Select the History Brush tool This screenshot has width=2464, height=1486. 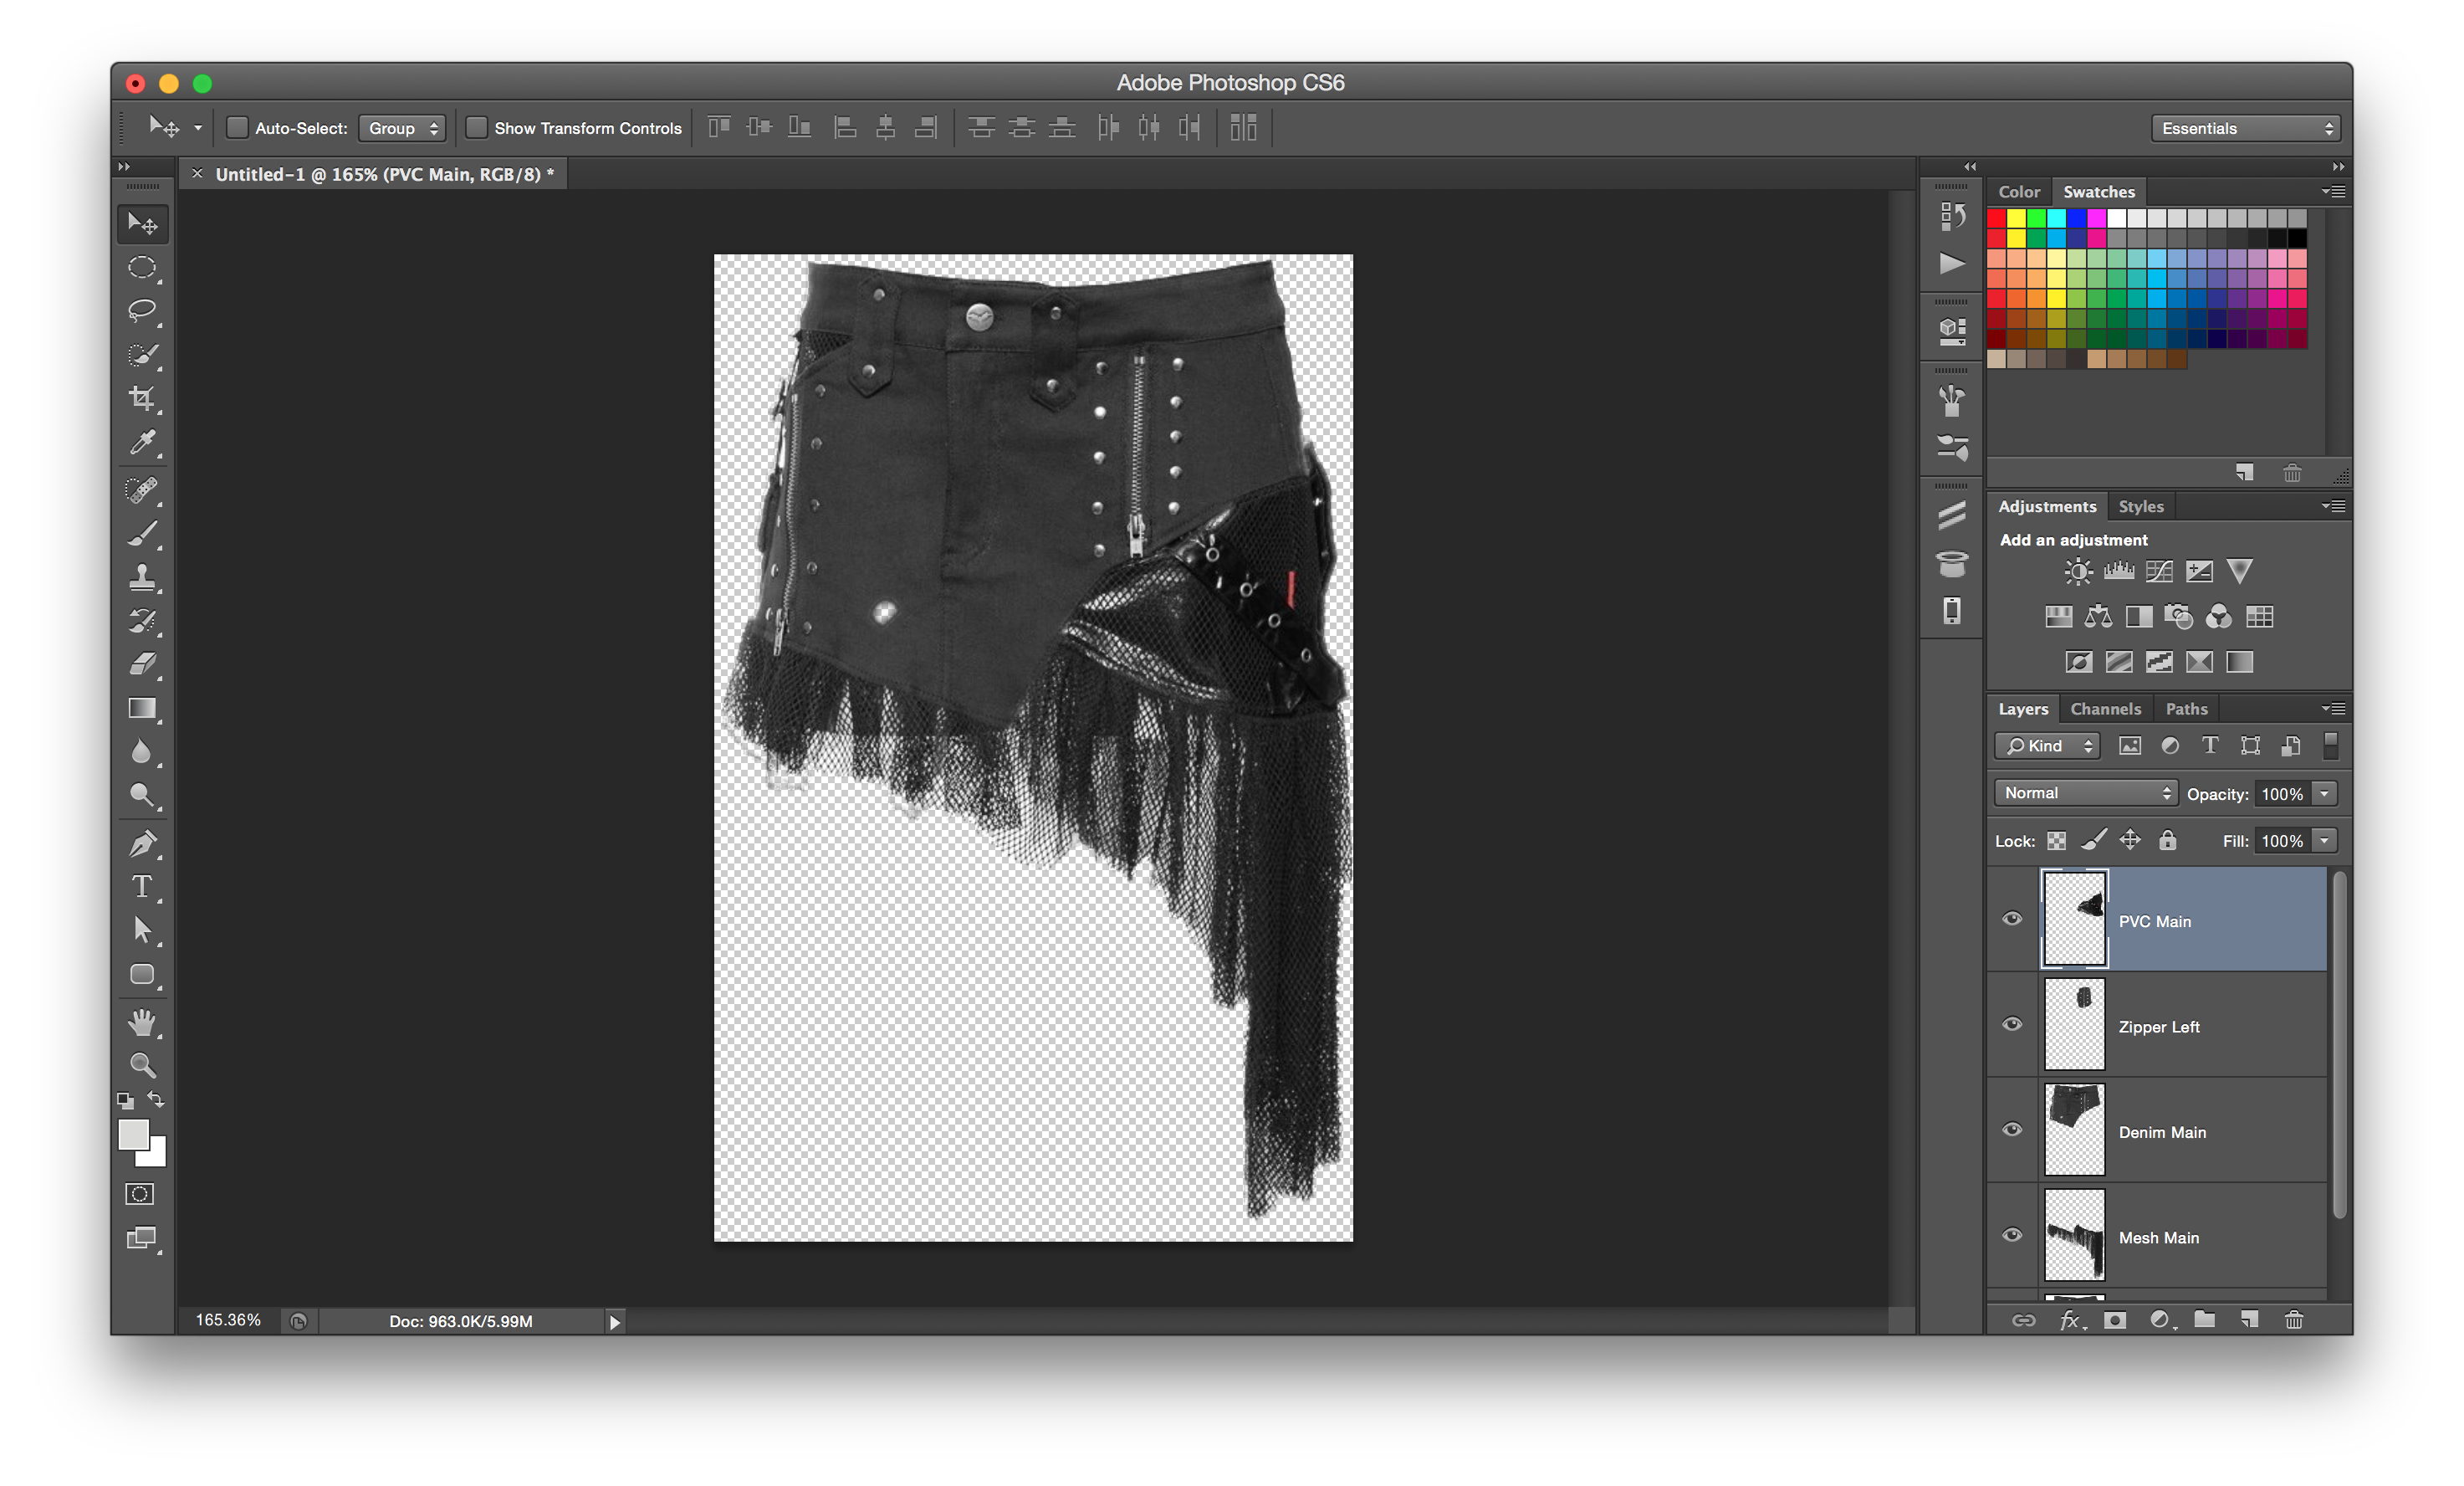(x=142, y=622)
